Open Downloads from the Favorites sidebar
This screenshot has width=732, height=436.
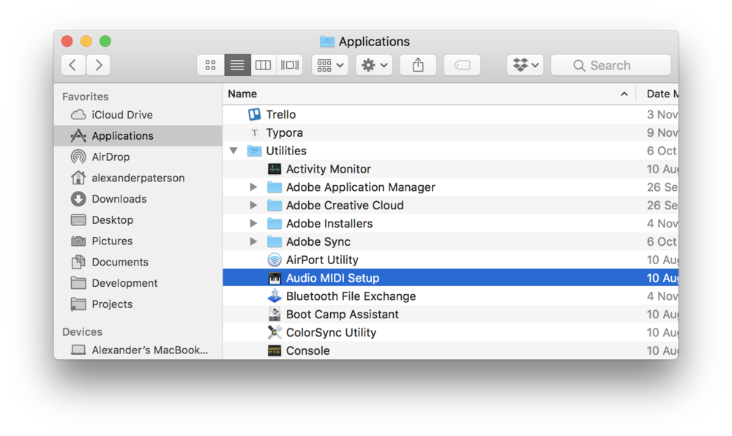click(x=119, y=199)
